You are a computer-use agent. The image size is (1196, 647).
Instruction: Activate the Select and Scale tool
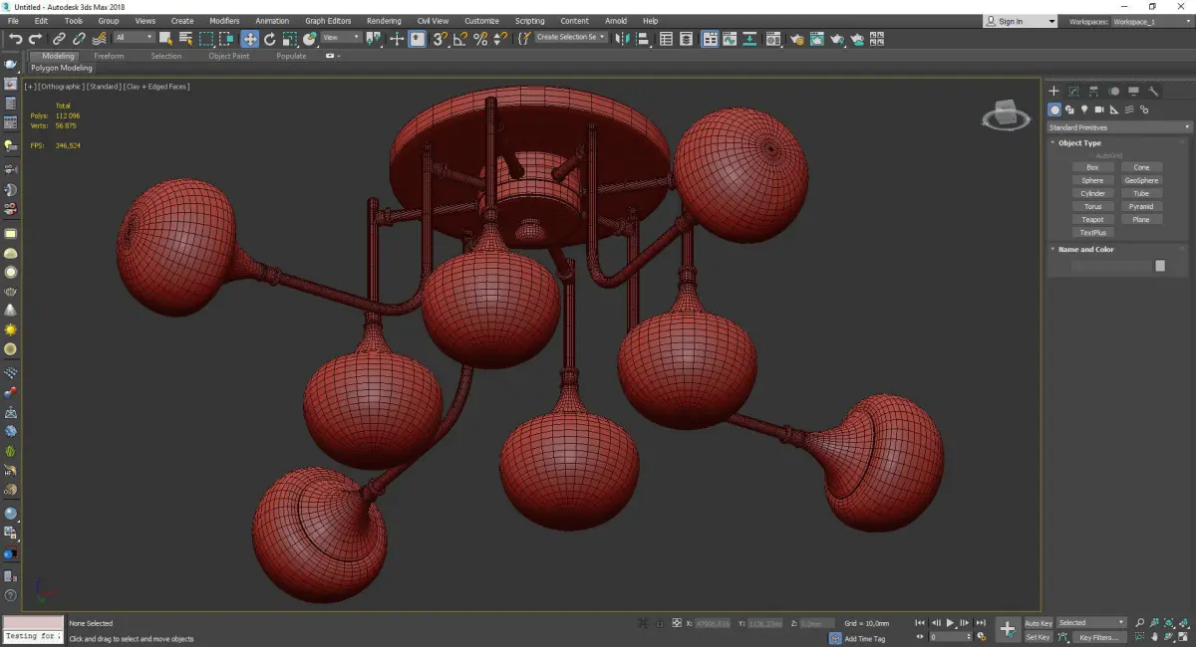(x=289, y=39)
